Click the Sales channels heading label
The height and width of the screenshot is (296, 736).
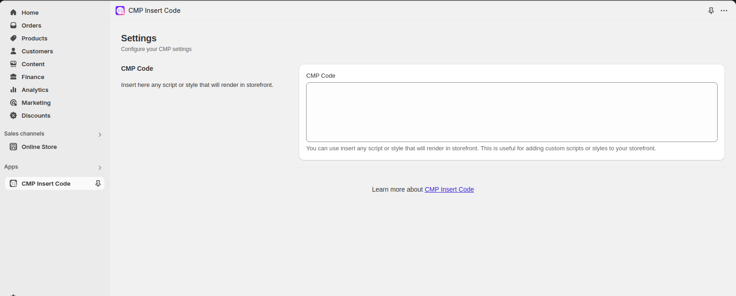pos(24,134)
